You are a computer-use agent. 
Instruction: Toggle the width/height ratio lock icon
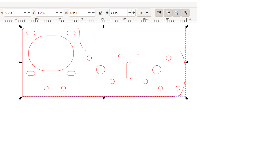[100, 13]
